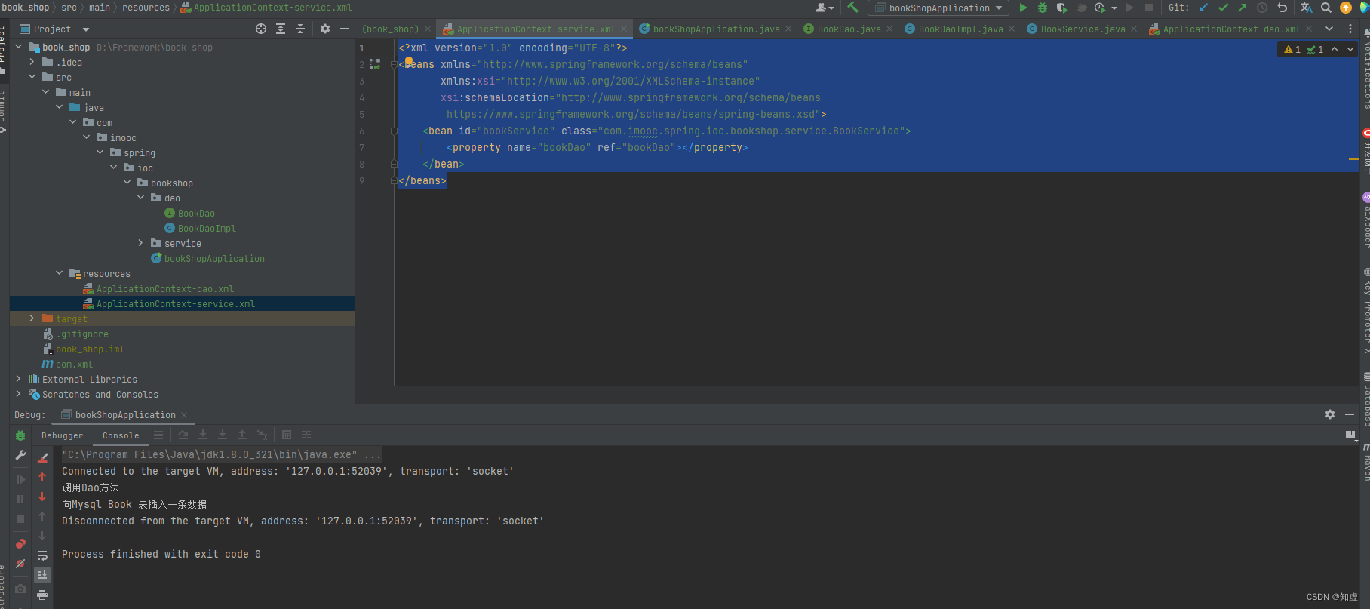The width and height of the screenshot is (1370, 609).
Task: Open bookShopApplication run configuration dropdown
Action: 938,8
